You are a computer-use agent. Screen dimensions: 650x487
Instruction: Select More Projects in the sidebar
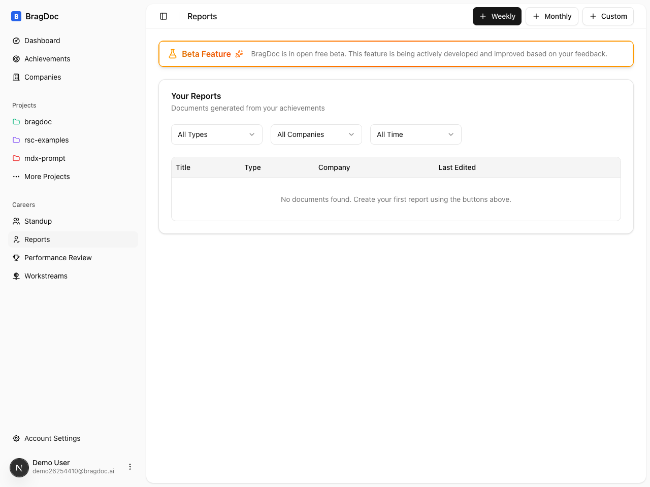(47, 177)
